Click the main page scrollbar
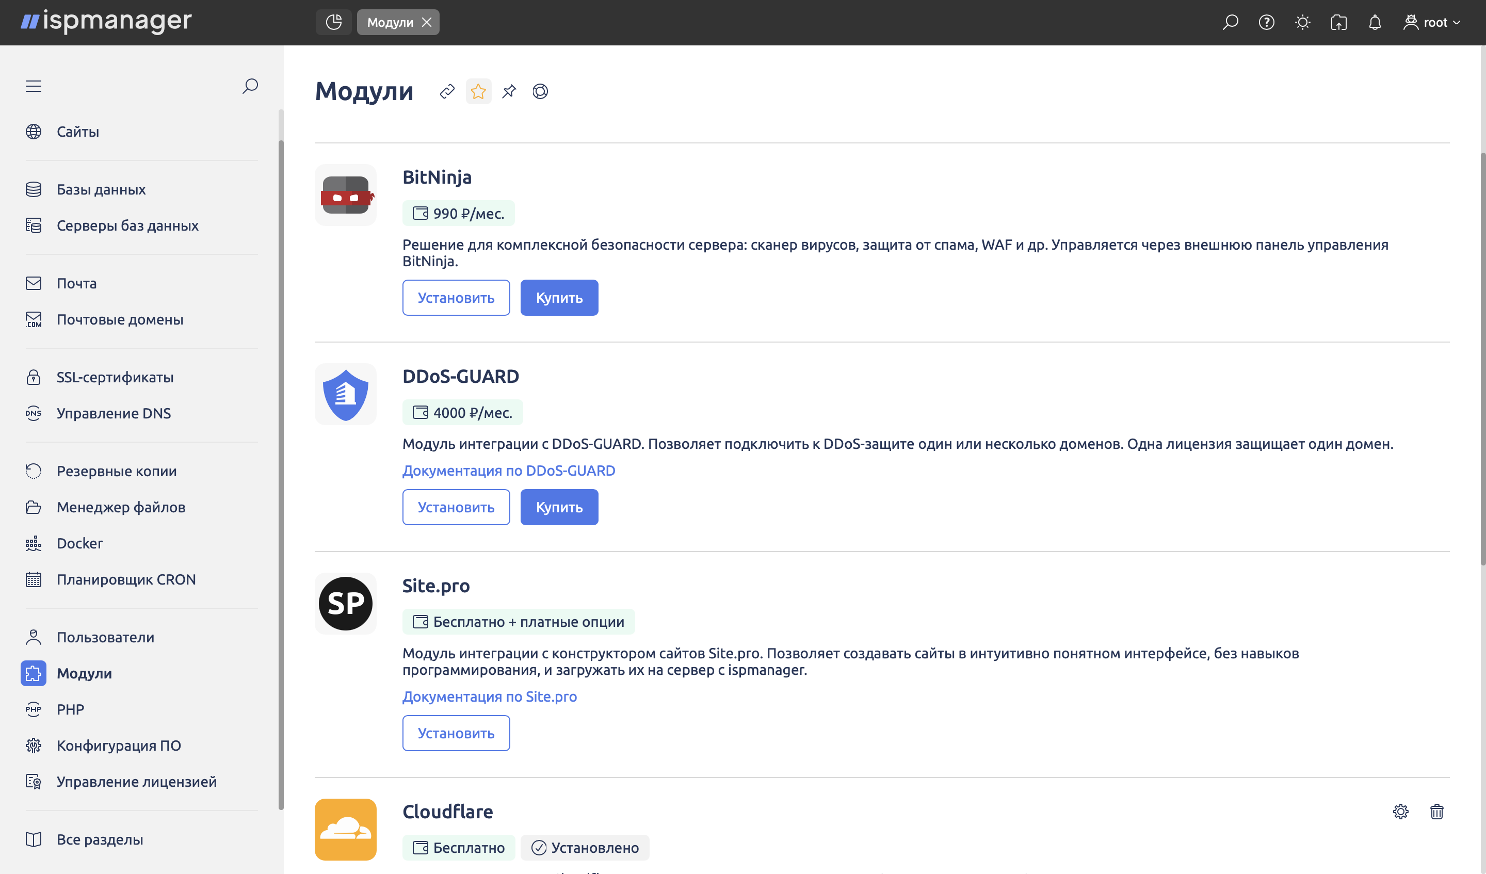1486x874 pixels. (x=1482, y=360)
